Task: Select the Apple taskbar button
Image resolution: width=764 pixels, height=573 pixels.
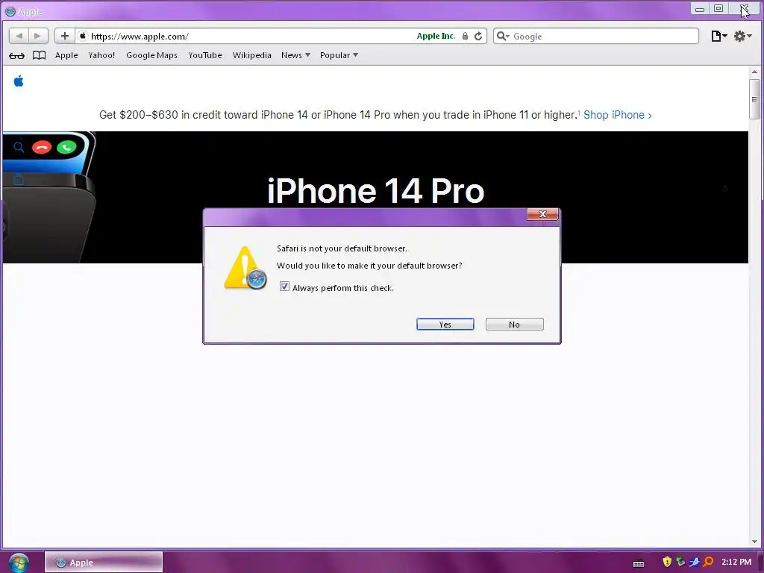Action: click(103, 563)
